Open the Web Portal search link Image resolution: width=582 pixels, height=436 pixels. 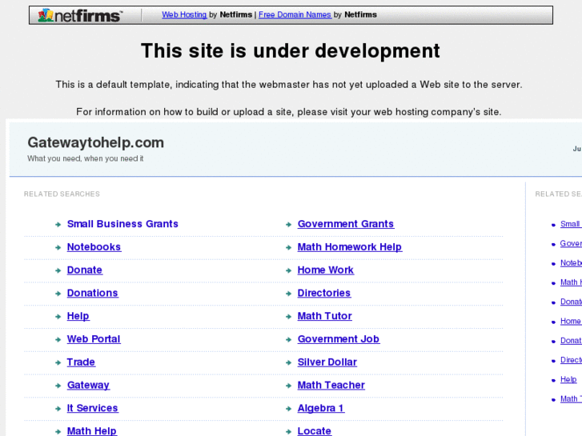click(x=94, y=338)
